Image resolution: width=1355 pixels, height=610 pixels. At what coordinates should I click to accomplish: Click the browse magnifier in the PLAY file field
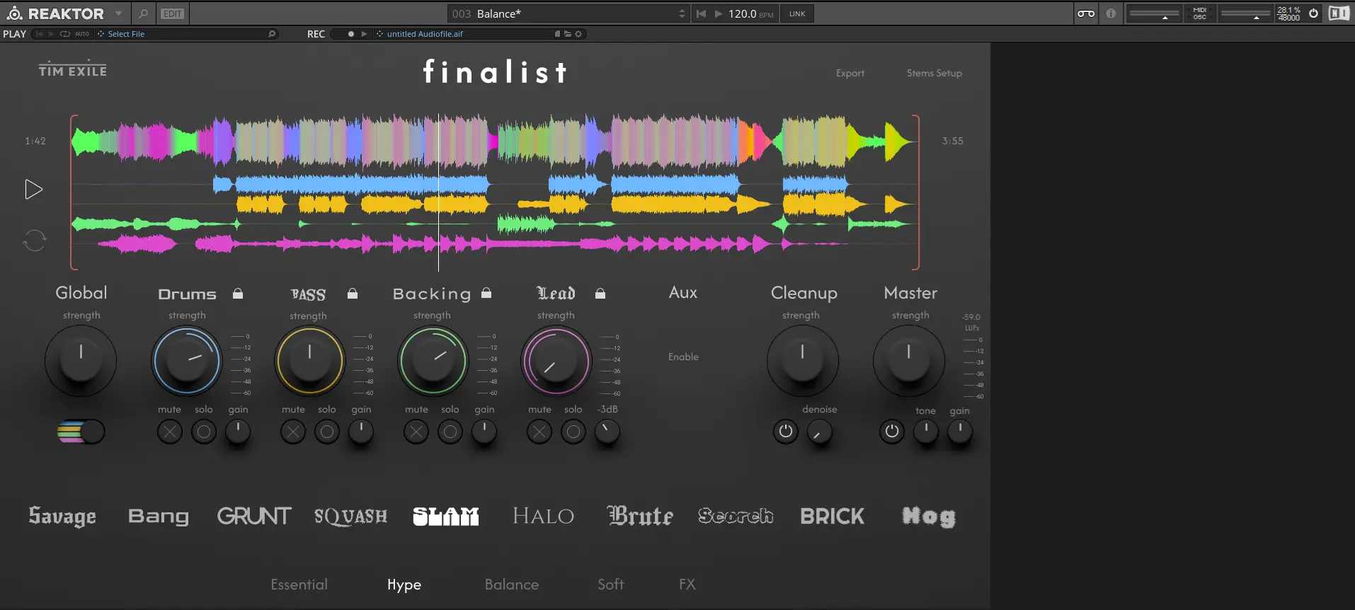(272, 34)
